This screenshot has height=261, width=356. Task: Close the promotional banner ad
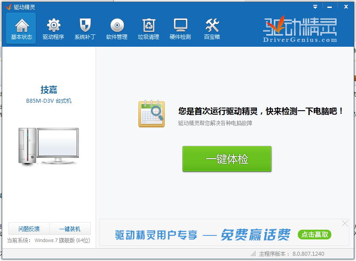345,224
